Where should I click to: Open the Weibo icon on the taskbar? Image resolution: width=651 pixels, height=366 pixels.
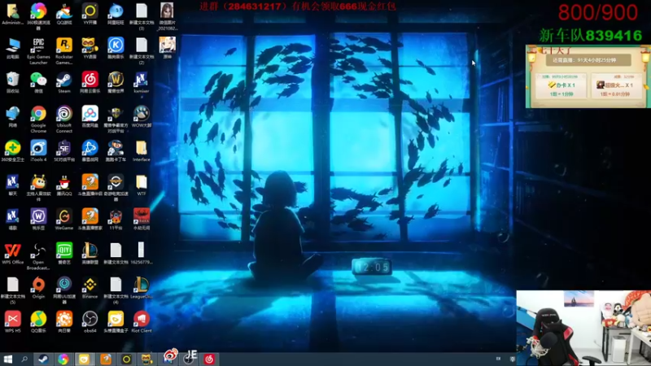click(170, 355)
